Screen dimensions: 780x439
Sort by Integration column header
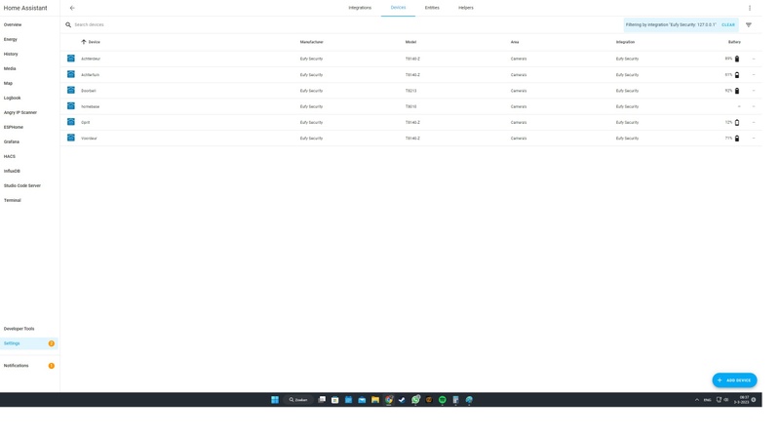pyautogui.click(x=625, y=42)
